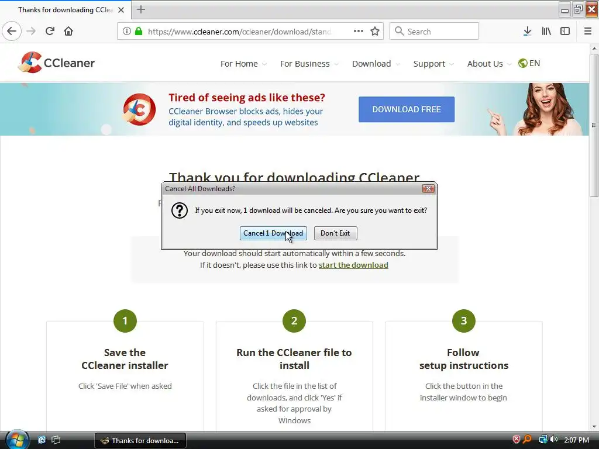Click the red security alert tray icon
Image resolution: width=599 pixels, height=449 pixels.
tap(516, 440)
